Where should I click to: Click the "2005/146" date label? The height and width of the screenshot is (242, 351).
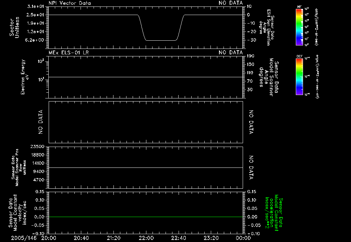24,238
